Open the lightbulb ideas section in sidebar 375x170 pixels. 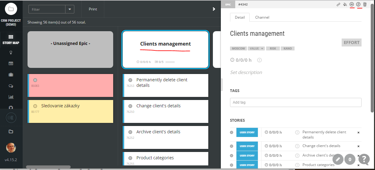[11, 53]
